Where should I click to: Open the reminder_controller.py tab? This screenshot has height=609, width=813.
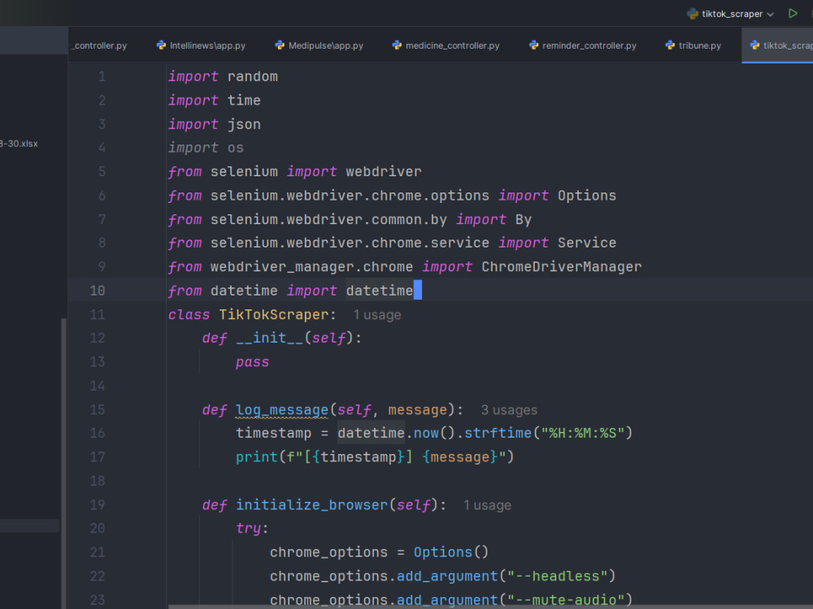click(583, 45)
